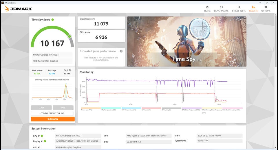Click the Display #1 green status check

click(45, 141)
